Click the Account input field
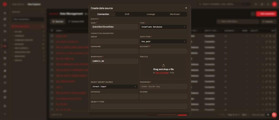 click(x=163, y=51)
